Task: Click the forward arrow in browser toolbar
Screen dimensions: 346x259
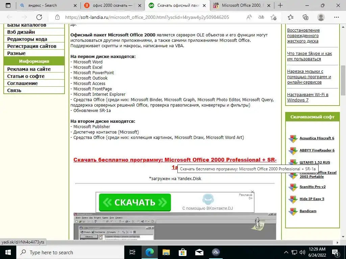Action: (x=24, y=17)
